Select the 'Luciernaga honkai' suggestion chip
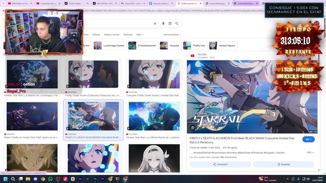This screenshot has height=183, width=326. pyautogui.click(x=110, y=45)
